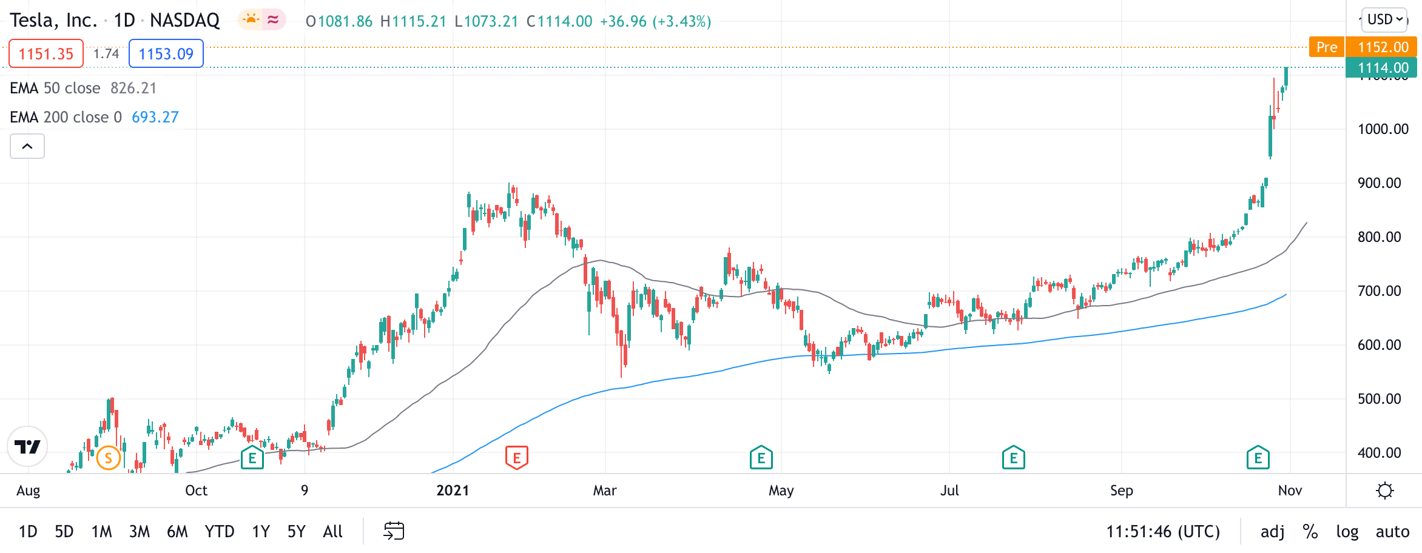Click the 1000.00 price axis label
The image size is (1422, 553).
(x=1383, y=129)
